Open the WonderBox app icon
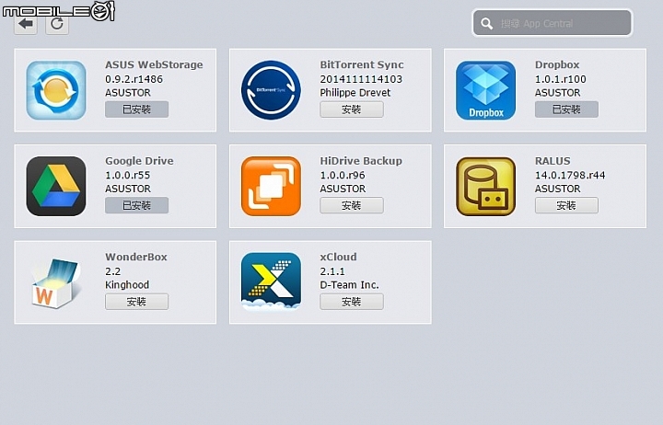The height and width of the screenshot is (425, 663). [56, 282]
